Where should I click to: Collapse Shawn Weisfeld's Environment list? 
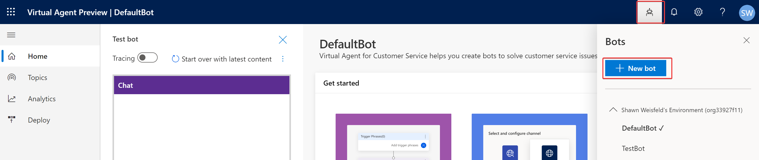pyautogui.click(x=613, y=110)
